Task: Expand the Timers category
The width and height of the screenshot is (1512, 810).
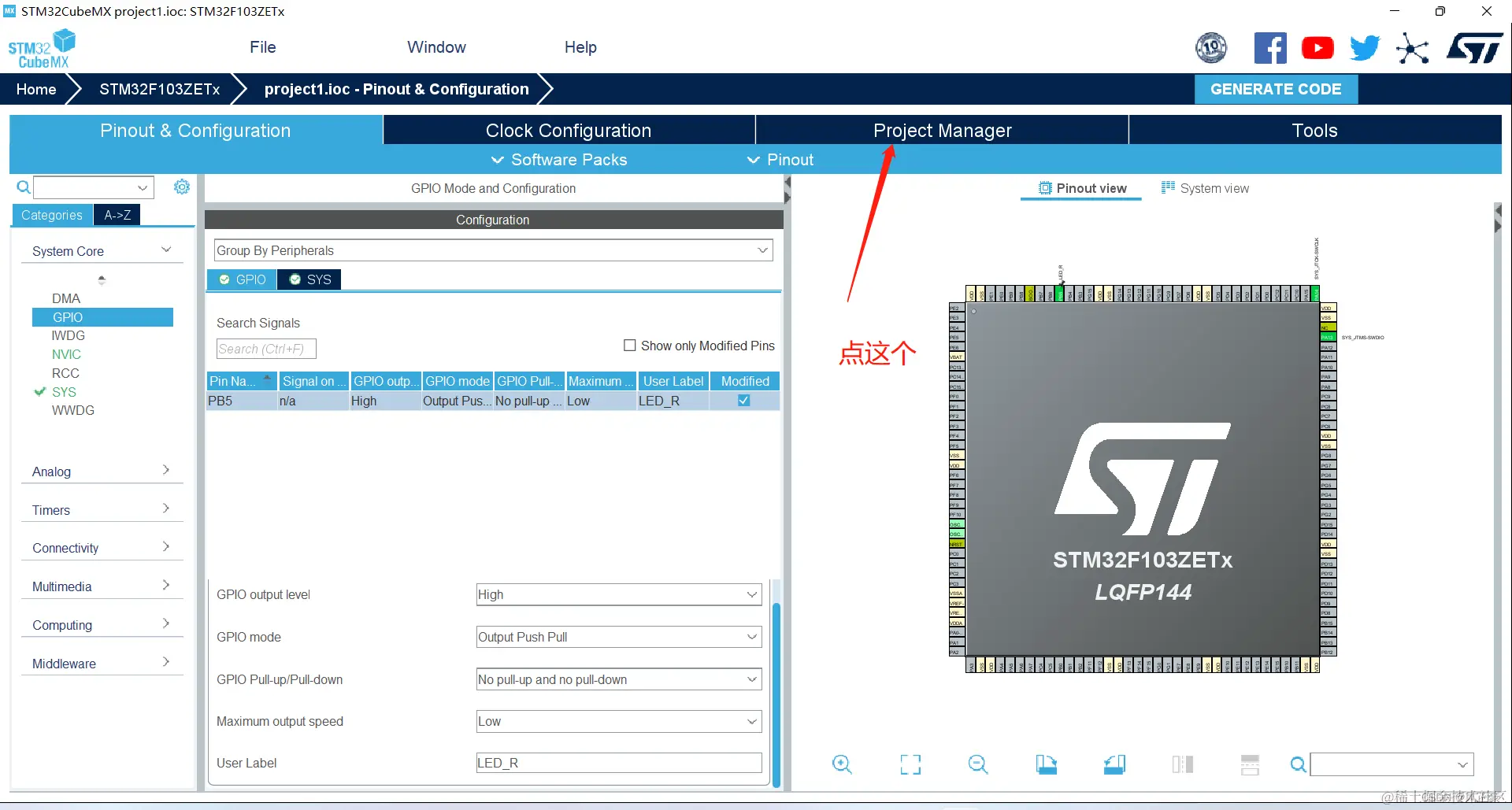Action: click(x=165, y=509)
